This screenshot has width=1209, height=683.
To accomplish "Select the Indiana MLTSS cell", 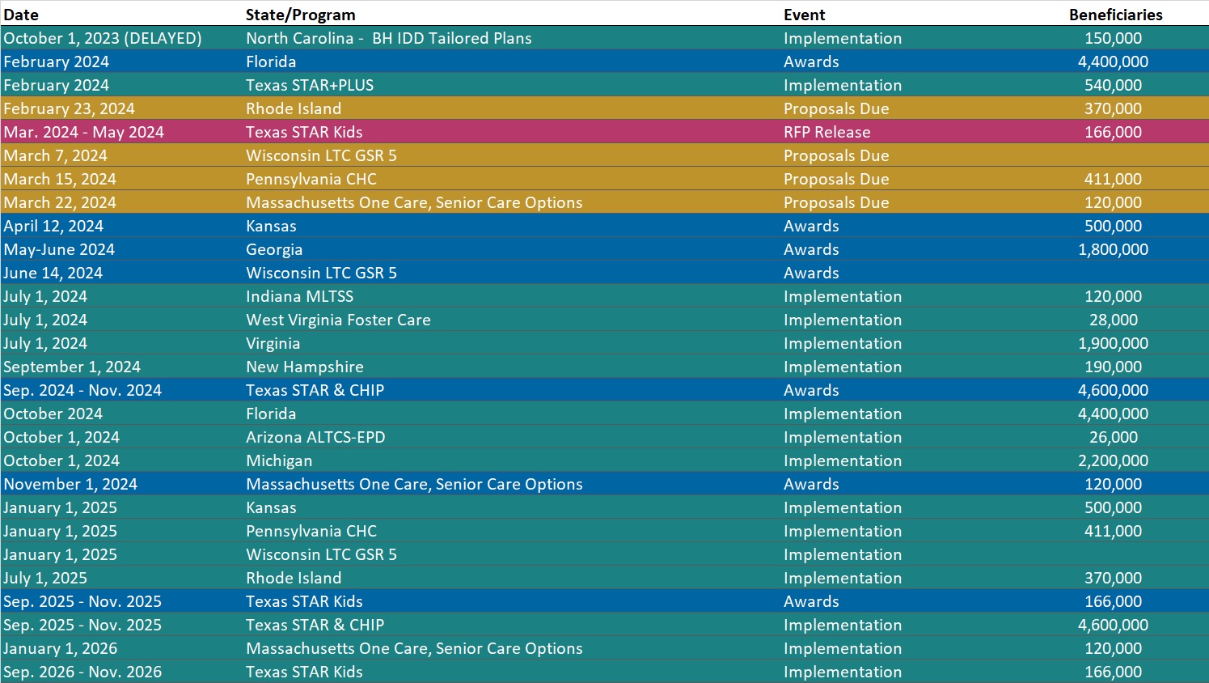I will pos(299,296).
